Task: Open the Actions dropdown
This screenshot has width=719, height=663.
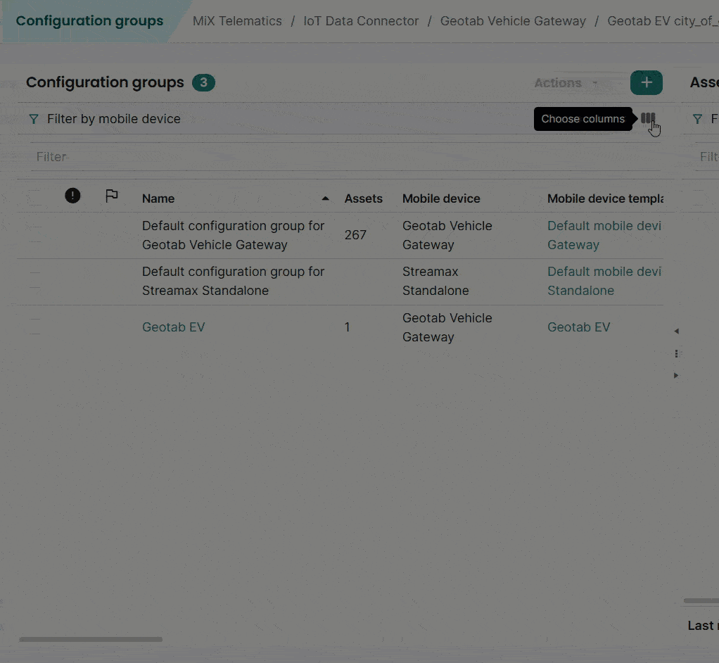Action: point(565,83)
